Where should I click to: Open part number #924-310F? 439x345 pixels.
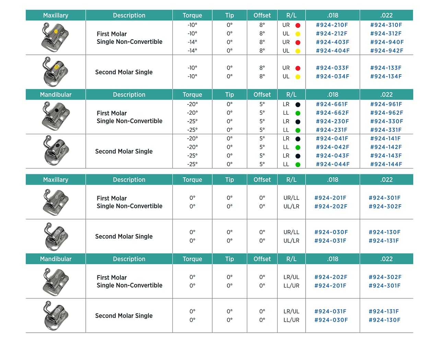[x=386, y=25]
